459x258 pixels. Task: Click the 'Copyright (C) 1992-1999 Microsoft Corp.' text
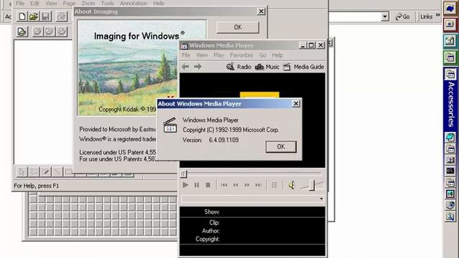point(231,130)
